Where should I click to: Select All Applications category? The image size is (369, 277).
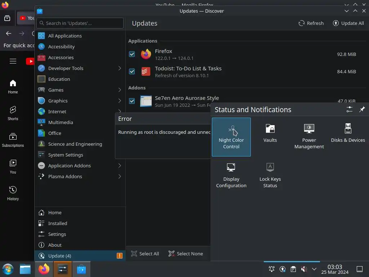[80, 36]
